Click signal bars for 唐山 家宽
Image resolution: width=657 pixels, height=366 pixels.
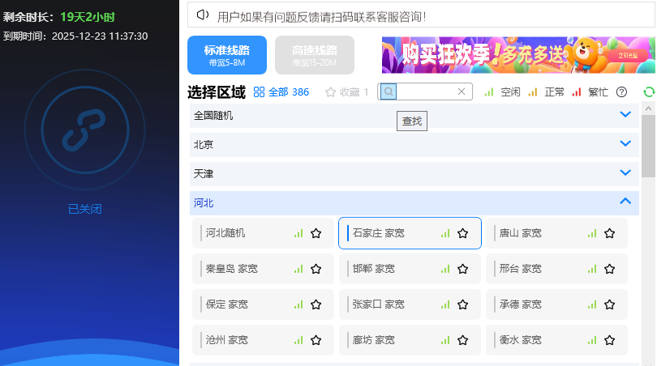pyautogui.click(x=592, y=233)
